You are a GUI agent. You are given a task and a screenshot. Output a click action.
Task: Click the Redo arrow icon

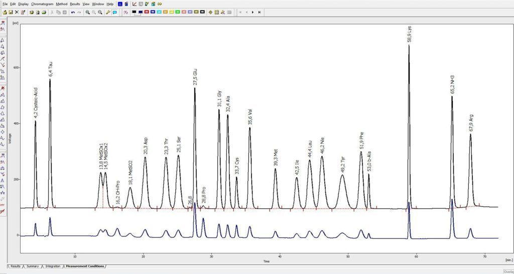point(79,12)
